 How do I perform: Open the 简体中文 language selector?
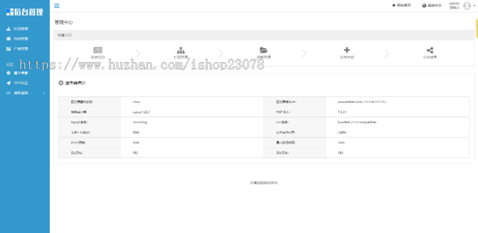432,5
